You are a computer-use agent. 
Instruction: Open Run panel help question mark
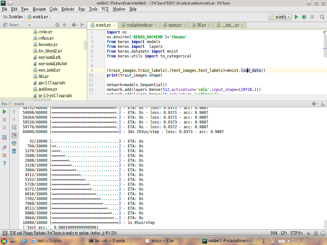click(4, 163)
